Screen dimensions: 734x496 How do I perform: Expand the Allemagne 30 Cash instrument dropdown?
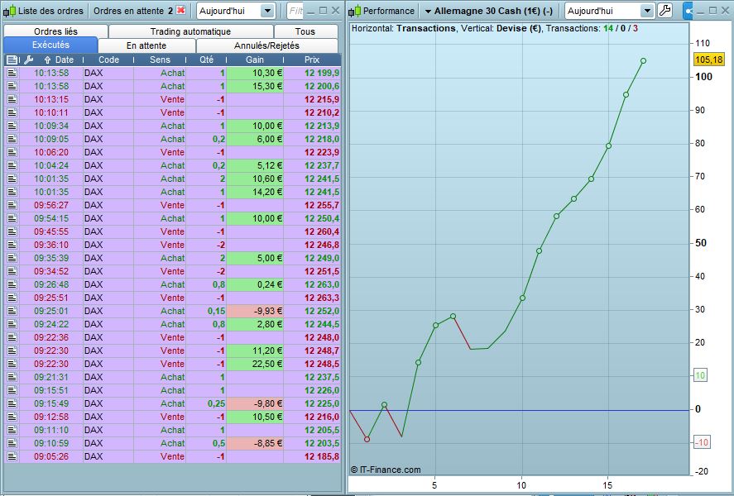(x=428, y=12)
